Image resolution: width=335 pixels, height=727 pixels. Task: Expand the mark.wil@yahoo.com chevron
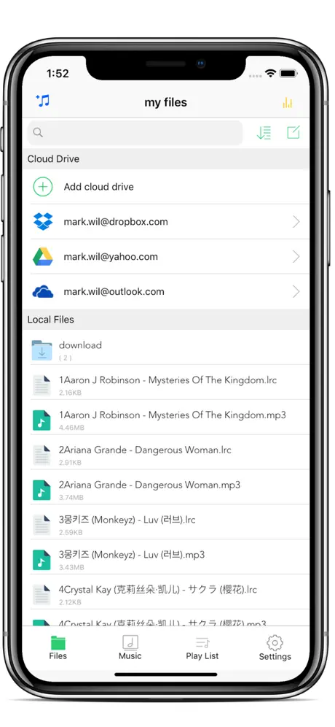(296, 257)
